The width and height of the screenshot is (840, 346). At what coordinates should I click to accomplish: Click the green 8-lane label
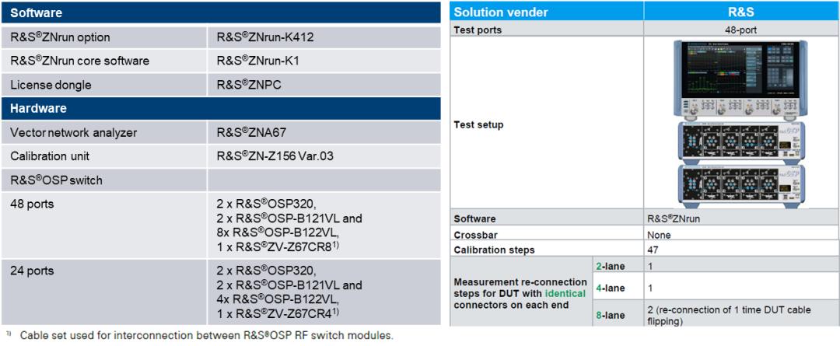(x=611, y=315)
